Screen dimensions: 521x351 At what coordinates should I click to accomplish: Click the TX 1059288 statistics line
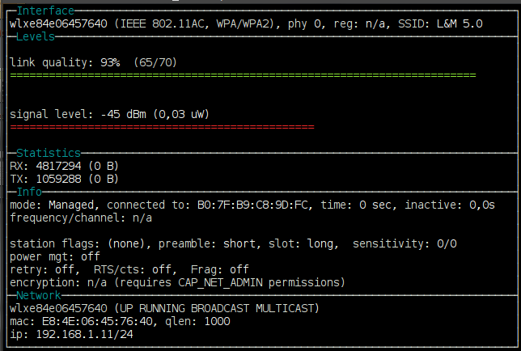(64, 180)
